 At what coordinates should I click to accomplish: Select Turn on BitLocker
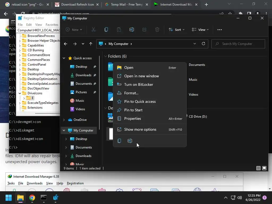tap(150, 84)
